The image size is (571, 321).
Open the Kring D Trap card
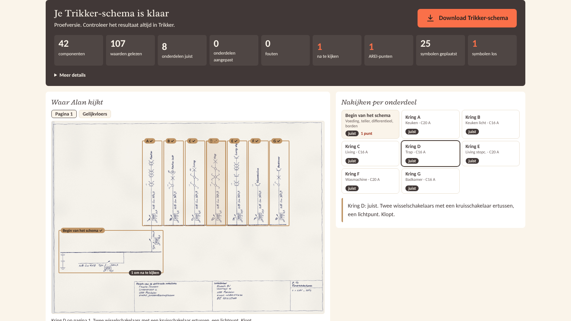(430, 153)
